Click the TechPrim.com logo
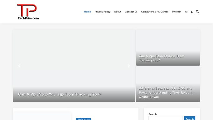213x120 pixels. pyautogui.click(x=28, y=12)
